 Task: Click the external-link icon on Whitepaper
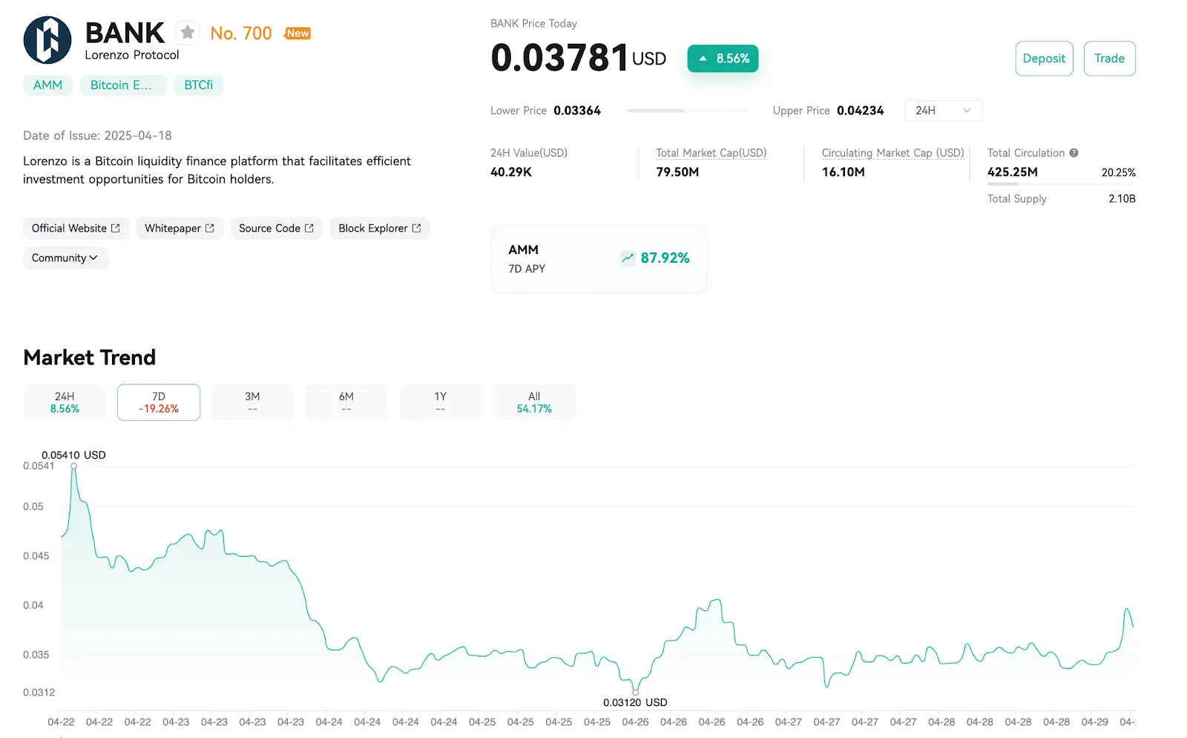coord(210,229)
